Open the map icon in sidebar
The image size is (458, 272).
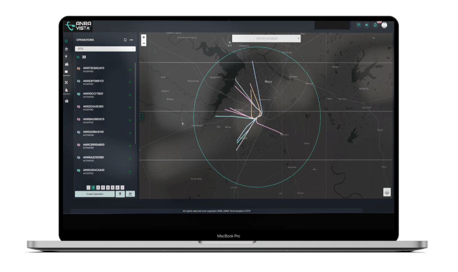pos(66,72)
